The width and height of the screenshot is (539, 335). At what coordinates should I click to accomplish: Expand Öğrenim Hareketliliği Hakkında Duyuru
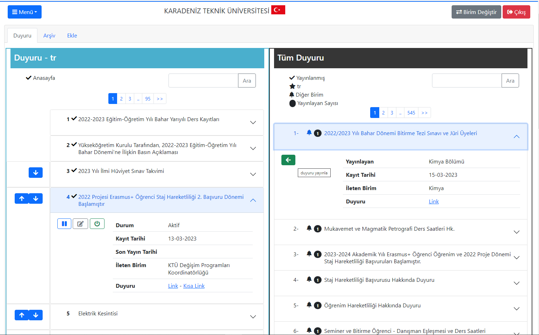(401, 309)
